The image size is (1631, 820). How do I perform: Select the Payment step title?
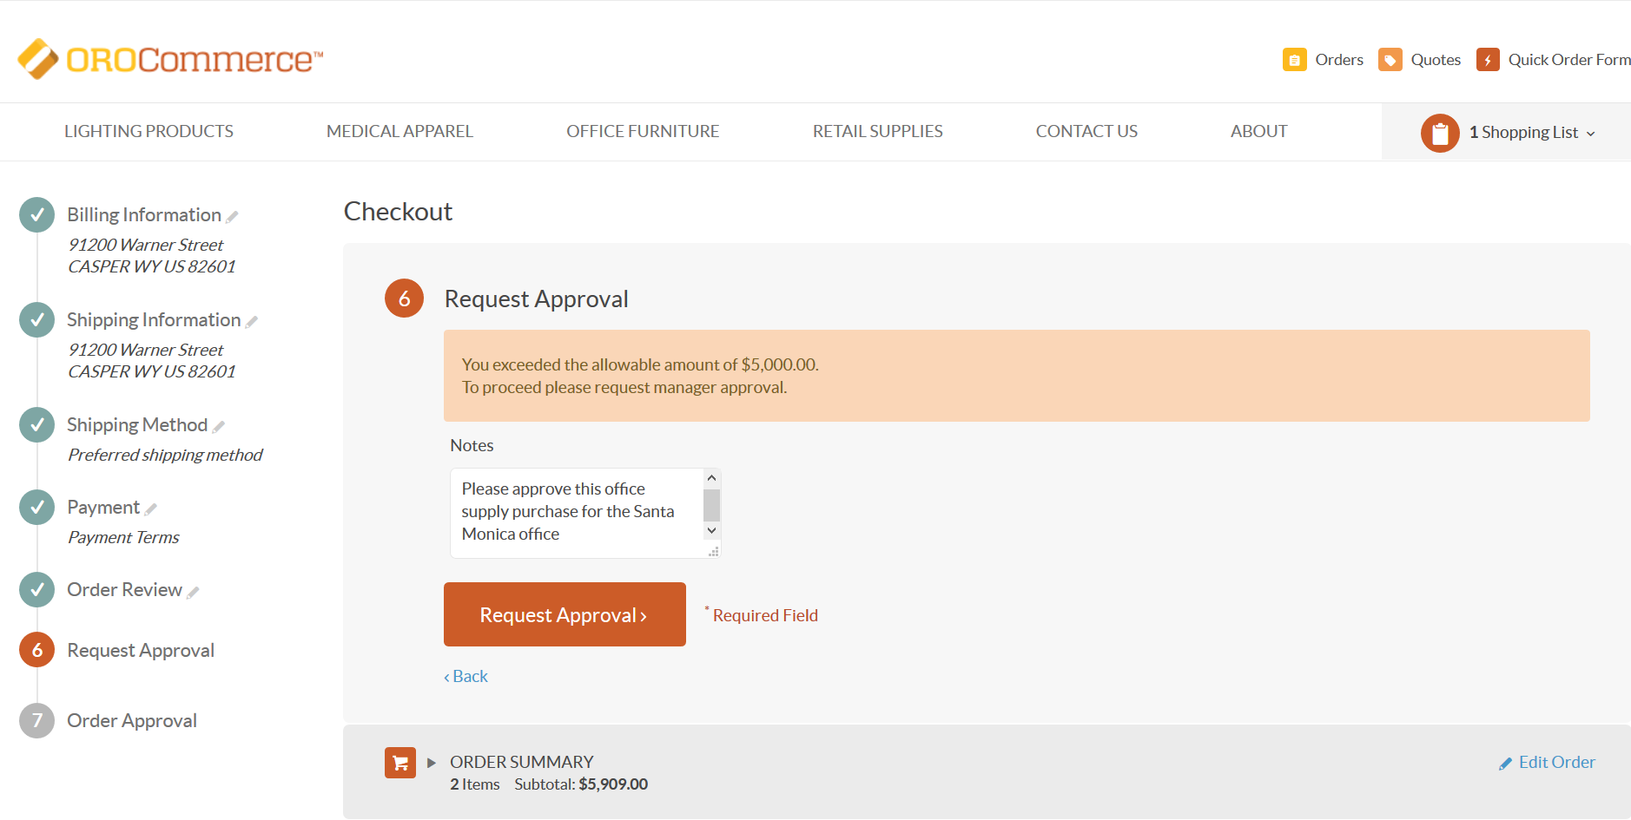[103, 507]
